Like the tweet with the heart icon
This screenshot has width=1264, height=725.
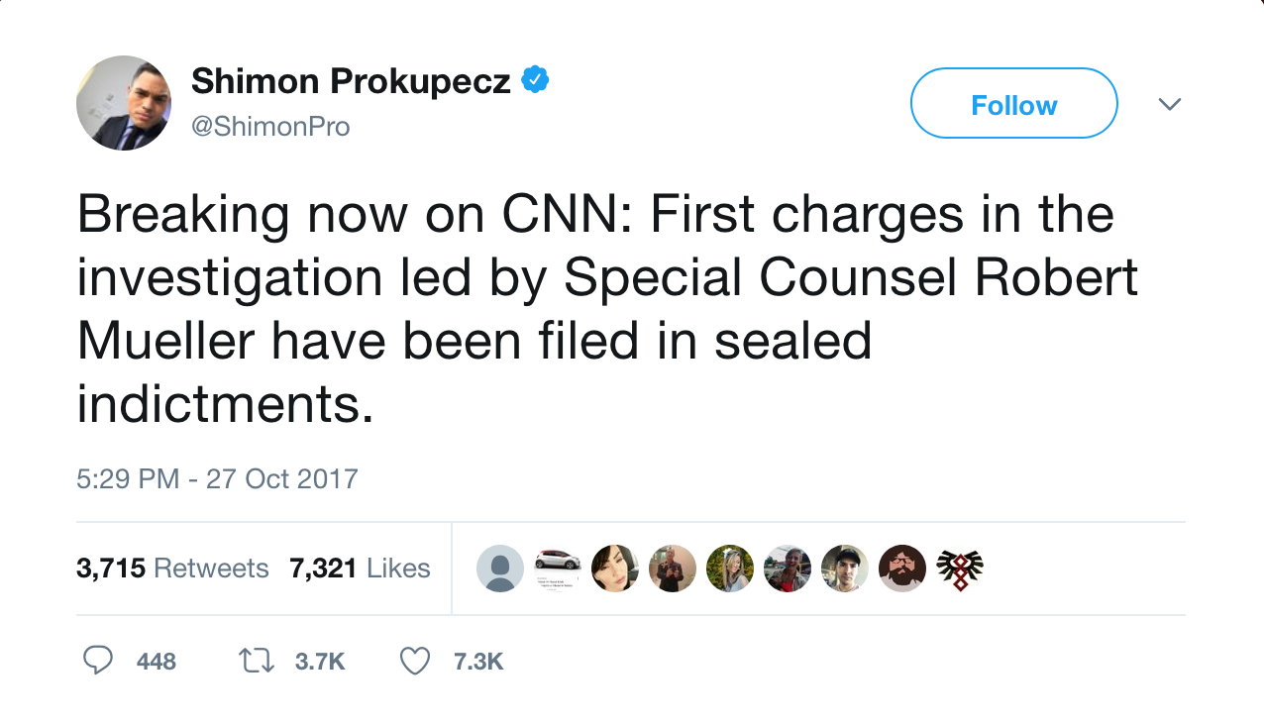coord(414,661)
